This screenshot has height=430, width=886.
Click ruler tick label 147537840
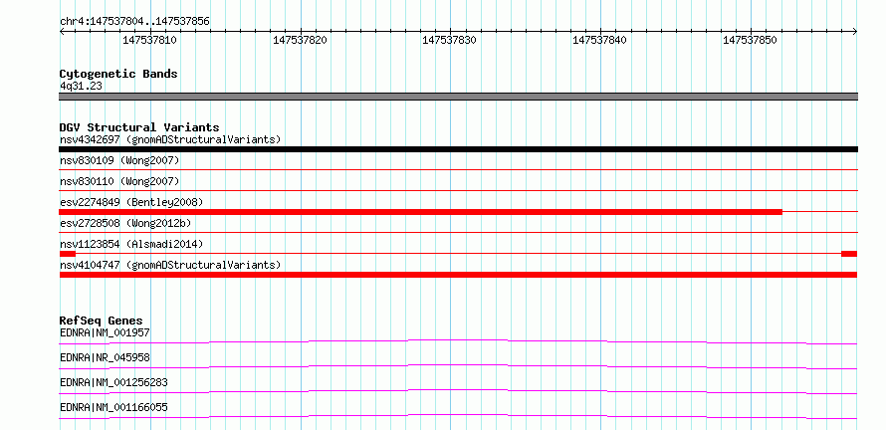[x=600, y=41]
